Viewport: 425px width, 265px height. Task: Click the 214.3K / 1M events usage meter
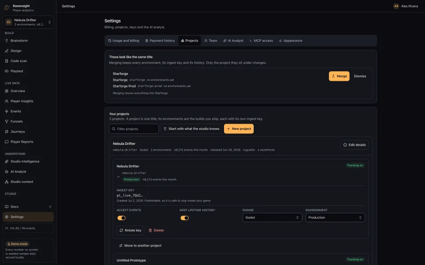coord(28,228)
